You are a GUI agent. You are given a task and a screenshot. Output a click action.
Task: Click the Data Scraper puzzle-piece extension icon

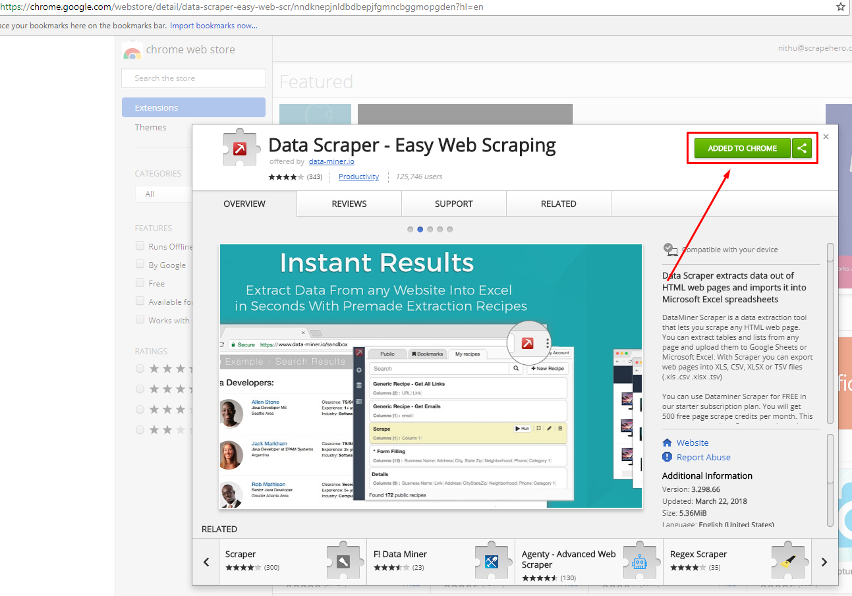241,148
